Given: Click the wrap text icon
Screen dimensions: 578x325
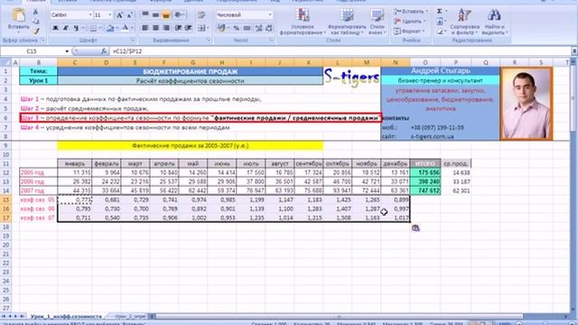Looking at the screenshot, I should (x=201, y=14).
